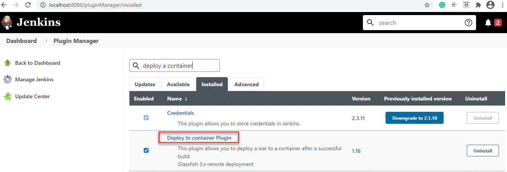The width and height of the screenshot is (507, 172).
Task: Click the notification bell icon
Action: [488, 23]
